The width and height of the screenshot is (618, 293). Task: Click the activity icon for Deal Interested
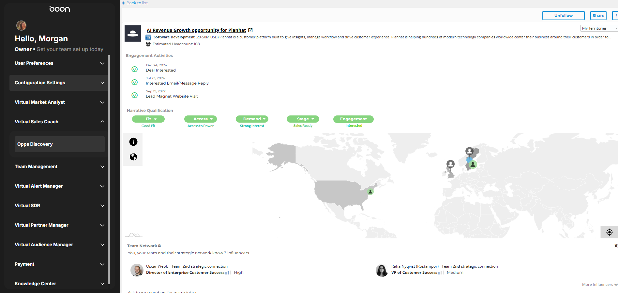134,69
